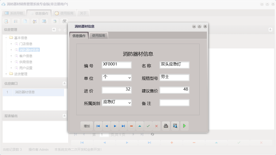
Task: Click the green run arrow icon
Action: [x=185, y=126]
